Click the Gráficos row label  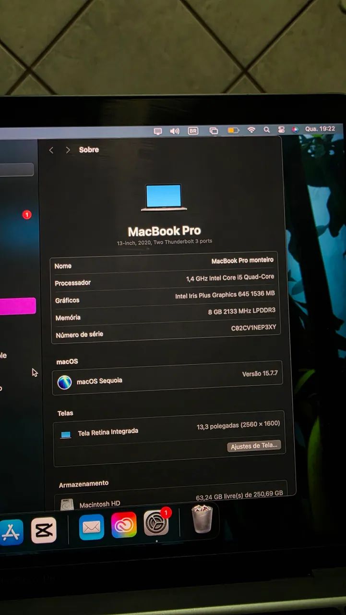pyautogui.click(x=67, y=300)
